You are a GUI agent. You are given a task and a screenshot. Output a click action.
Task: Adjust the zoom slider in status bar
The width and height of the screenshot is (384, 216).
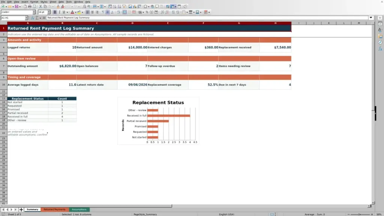pos(360,214)
